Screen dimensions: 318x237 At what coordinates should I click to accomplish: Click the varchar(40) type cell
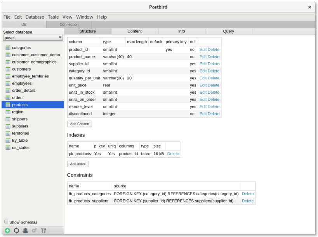113,57
